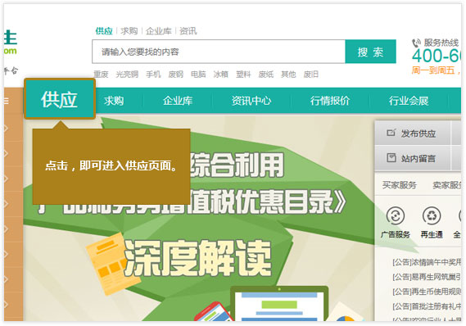Open the 首批注册有礼 announcement
The height and width of the screenshot is (326, 466).
(427, 306)
